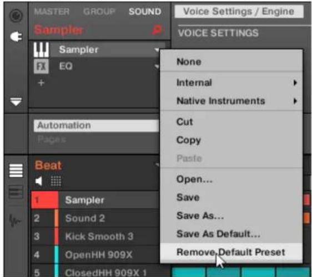Click the Automation button
The width and height of the screenshot is (312, 277).
[x=96, y=126]
